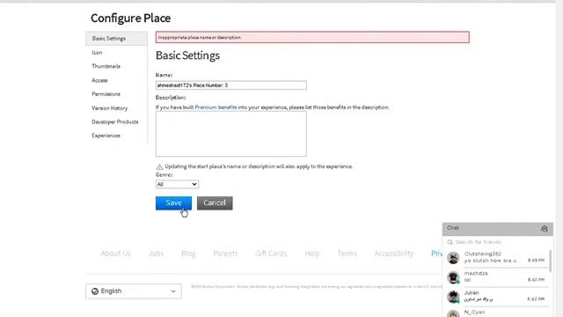Open chat message 'yo clutch how are u'

pyautogui.click(x=491, y=261)
